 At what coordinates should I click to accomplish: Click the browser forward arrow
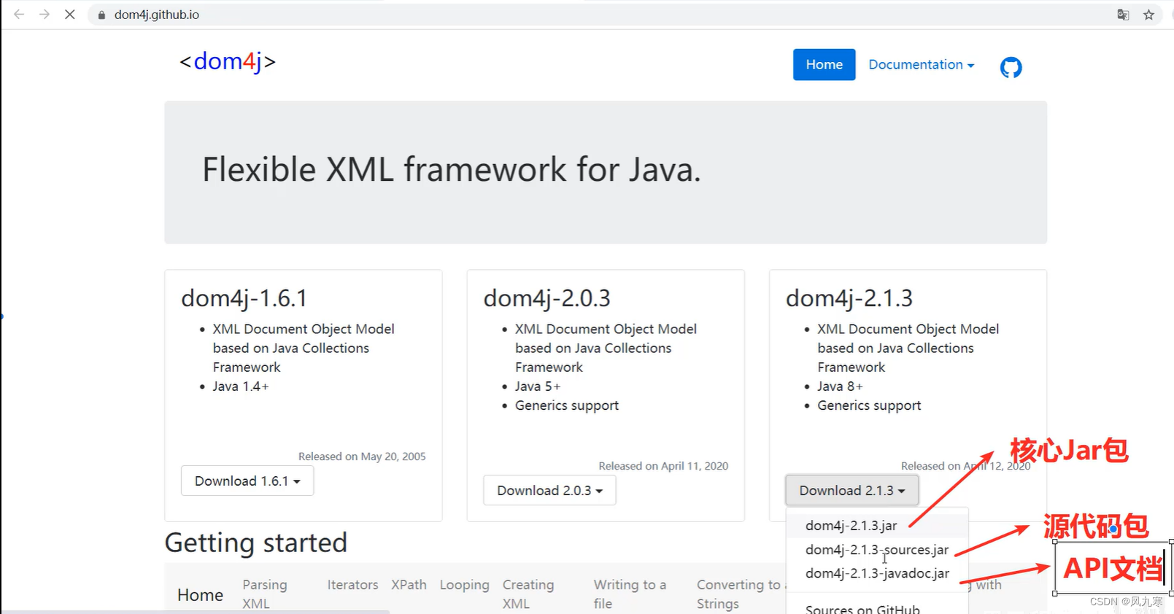(x=45, y=15)
